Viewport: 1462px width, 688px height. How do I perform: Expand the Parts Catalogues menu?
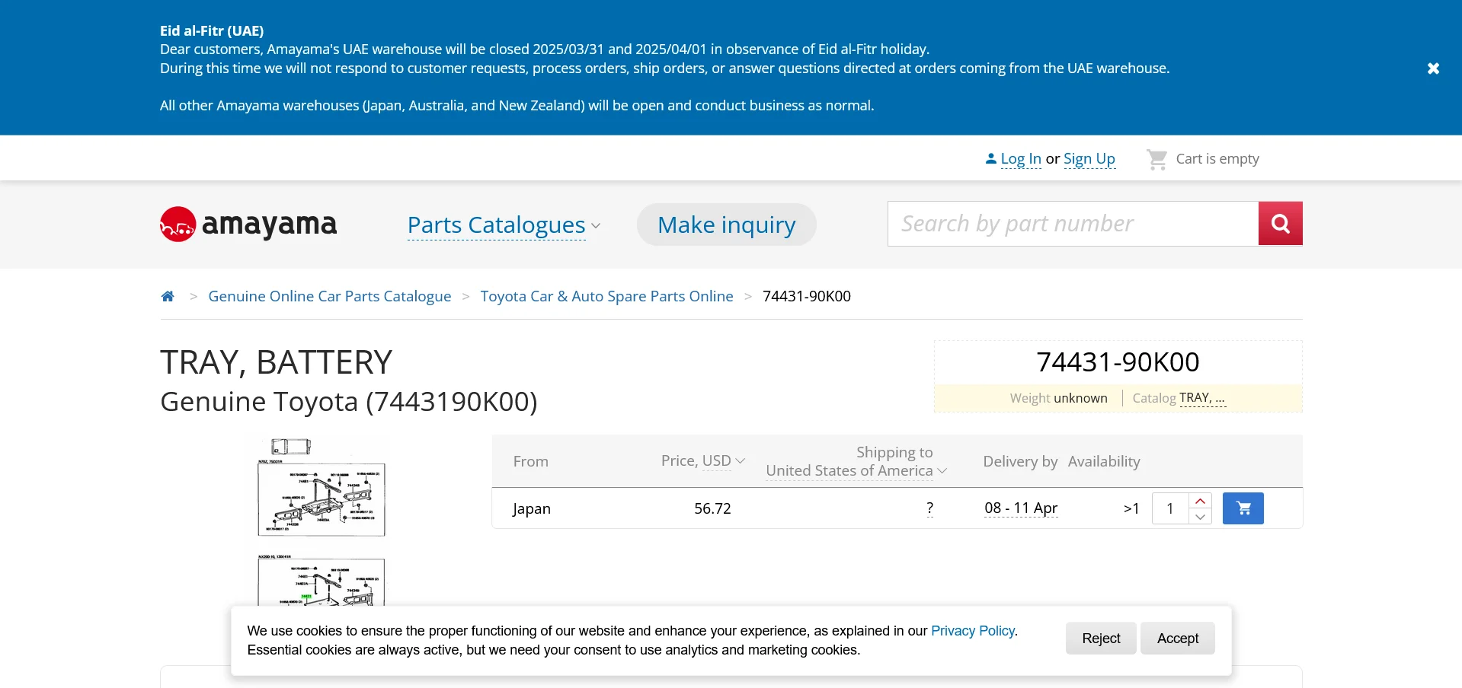tap(503, 225)
